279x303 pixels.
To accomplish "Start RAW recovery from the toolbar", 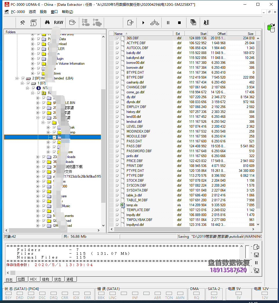I will point(58,23).
